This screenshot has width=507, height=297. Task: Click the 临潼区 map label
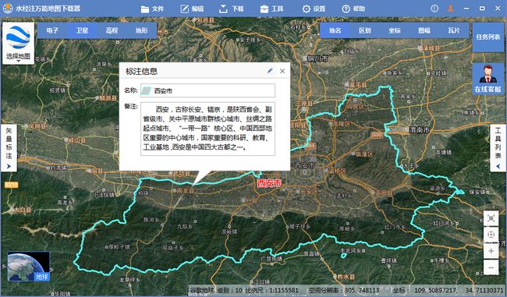point(364,154)
